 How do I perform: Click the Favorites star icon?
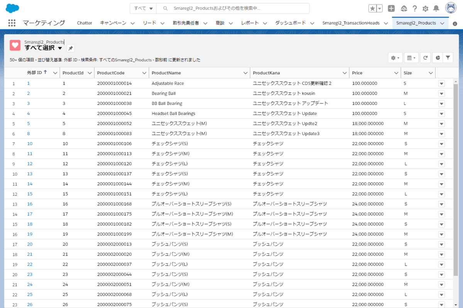coord(372,8)
